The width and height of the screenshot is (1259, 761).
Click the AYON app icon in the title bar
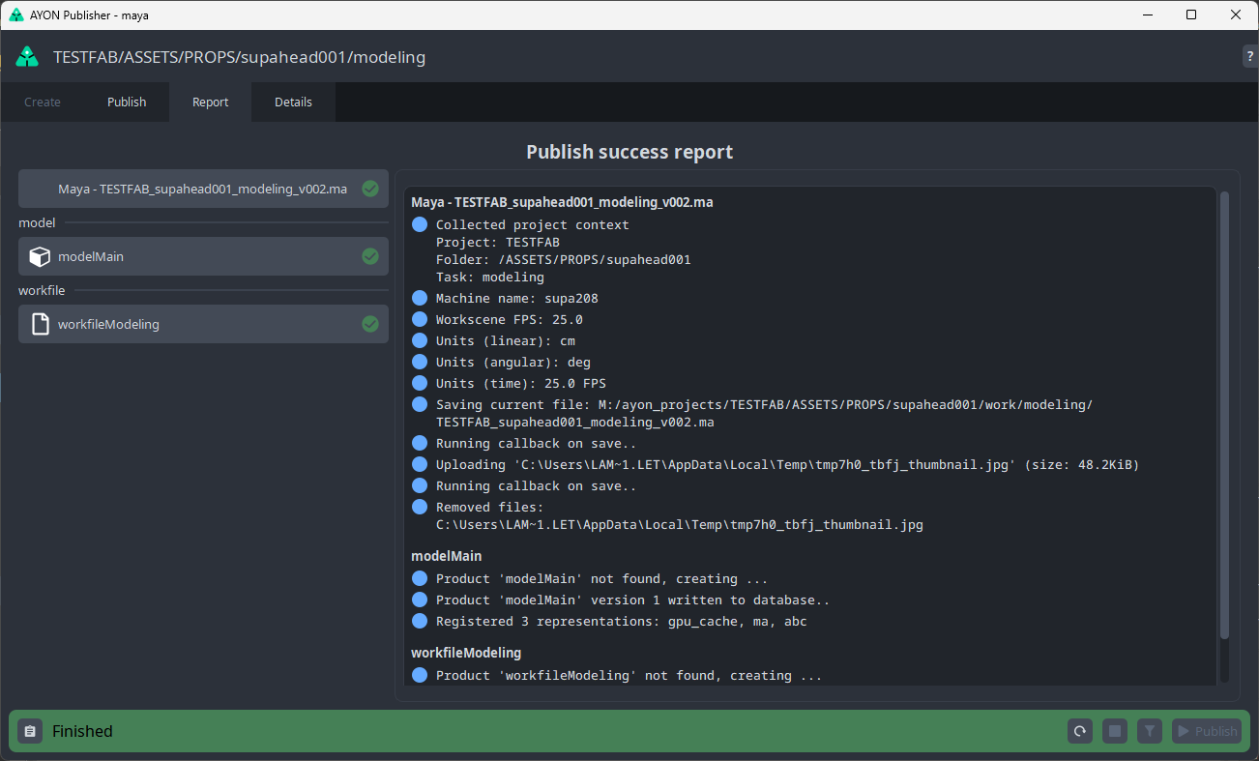pyautogui.click(x=16, y=15)
